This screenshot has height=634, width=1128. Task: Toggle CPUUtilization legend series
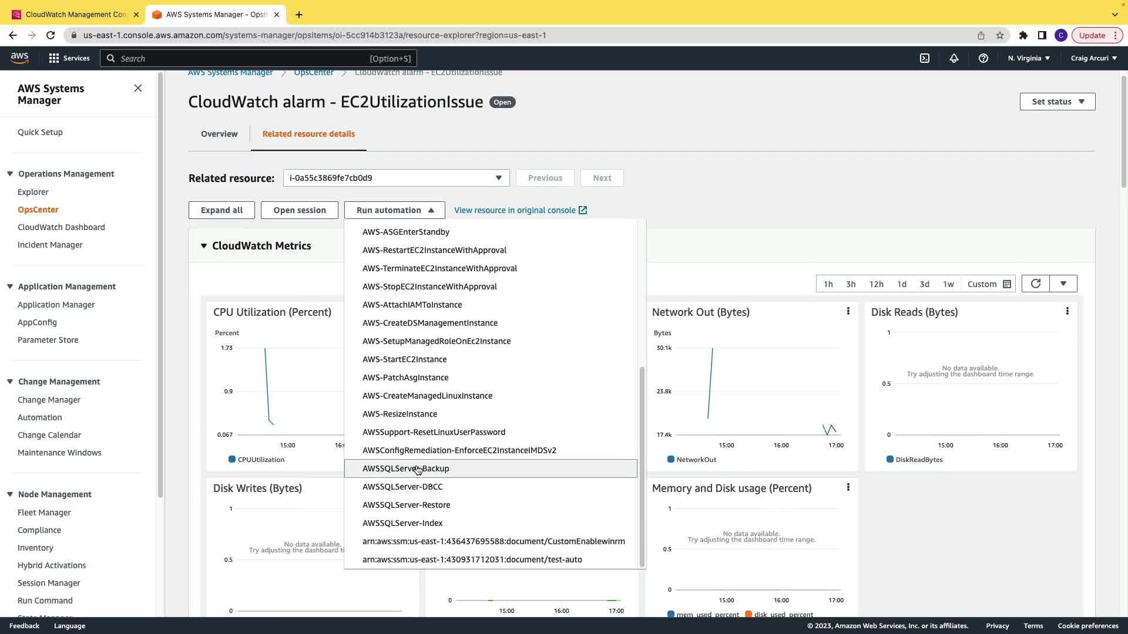(x=257, y=460)
